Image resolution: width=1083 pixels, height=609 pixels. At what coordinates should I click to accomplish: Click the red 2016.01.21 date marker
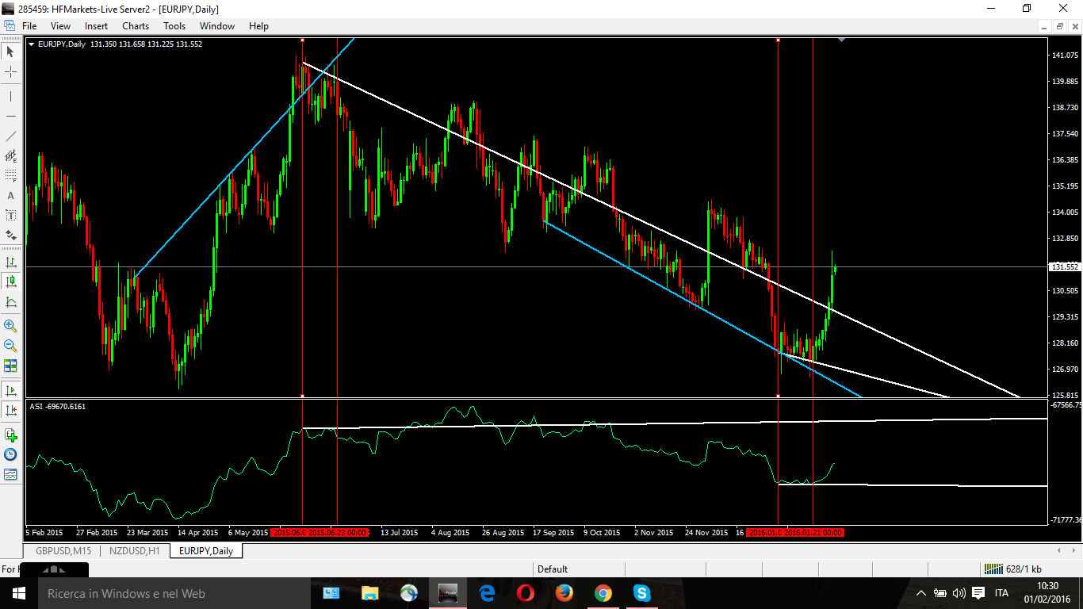point(812,532)
